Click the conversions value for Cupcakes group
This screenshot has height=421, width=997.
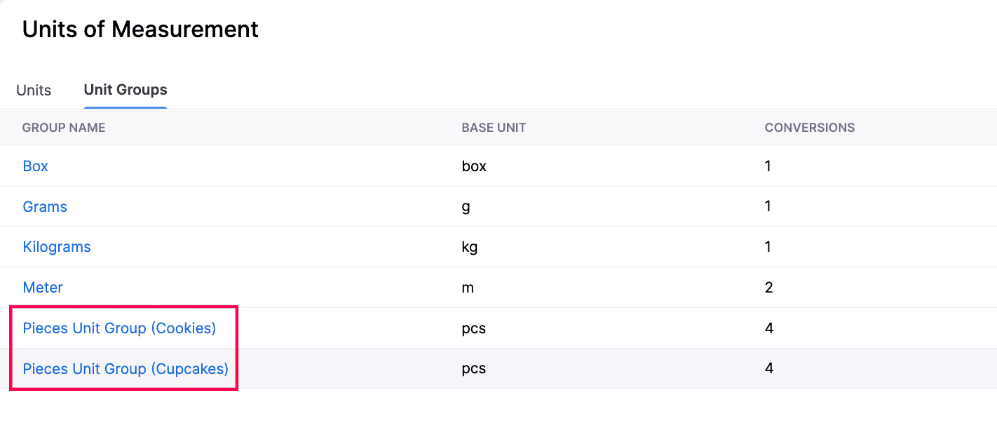(768, 368)
